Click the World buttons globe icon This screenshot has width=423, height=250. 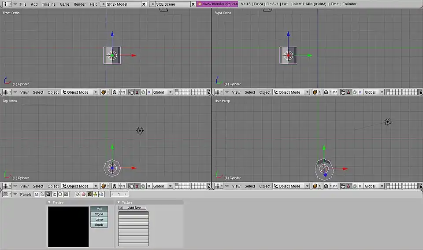click(x=101, y=194)
